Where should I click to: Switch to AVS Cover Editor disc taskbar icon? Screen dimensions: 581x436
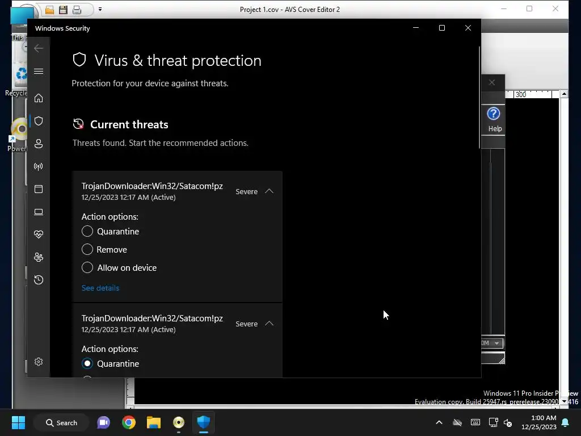[179, 422]
